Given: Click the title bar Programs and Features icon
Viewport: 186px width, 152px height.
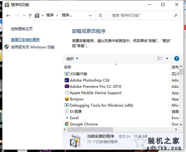Looking at the screenshot, I should point(7,5).
